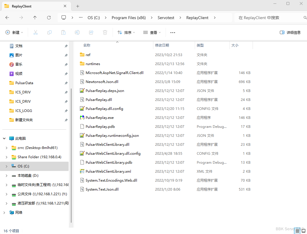This screenshot has width=307, height=234.
Task: Collapse the 此电脑 tree node
Action: point(4,139)
